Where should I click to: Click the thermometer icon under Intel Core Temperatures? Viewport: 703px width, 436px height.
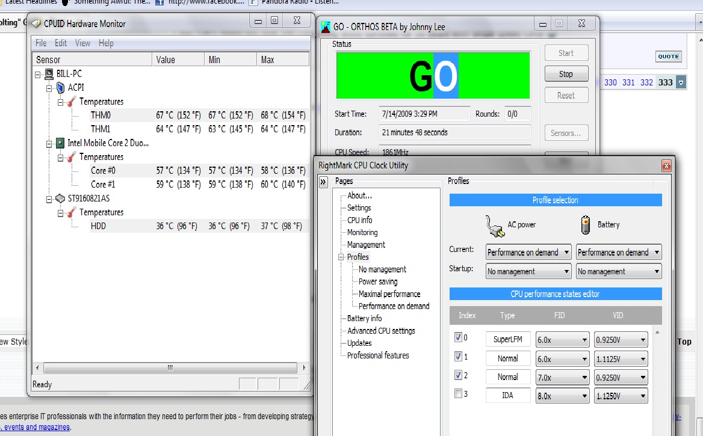click(x=72, y=158)
